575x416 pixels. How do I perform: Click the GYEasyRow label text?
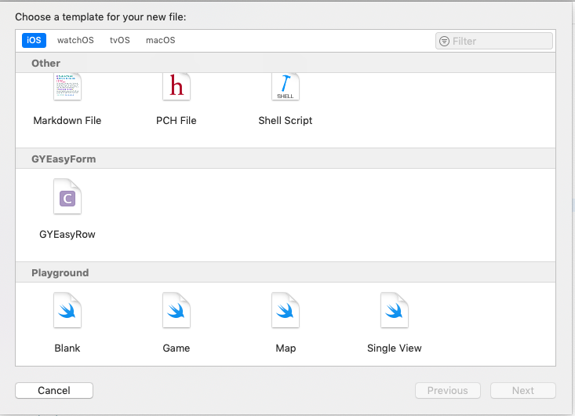pyautogui.click(x=67, y=235)
